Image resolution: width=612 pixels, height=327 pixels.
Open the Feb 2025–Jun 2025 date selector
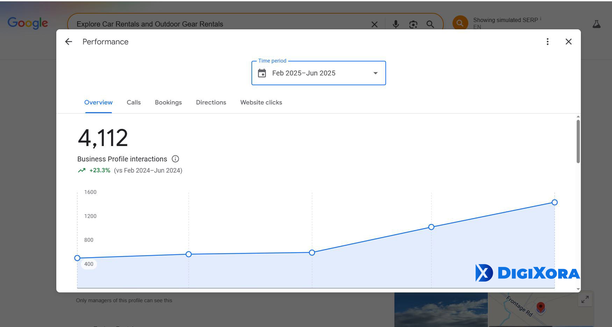click(x=304, y=73)
